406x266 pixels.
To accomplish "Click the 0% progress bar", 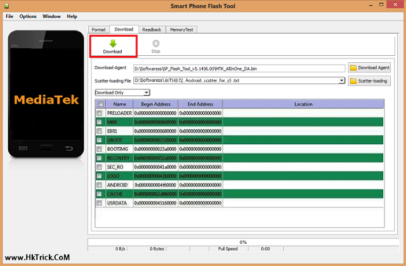I will (243, 242).
